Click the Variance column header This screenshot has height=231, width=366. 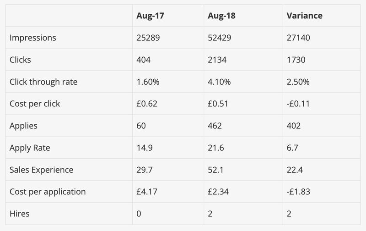[x=304, y=16]
